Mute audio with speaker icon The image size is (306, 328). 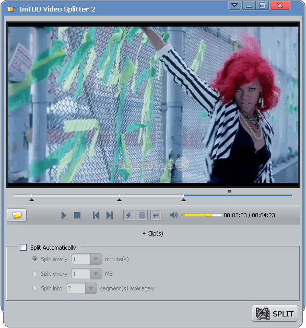coord(174,215)
